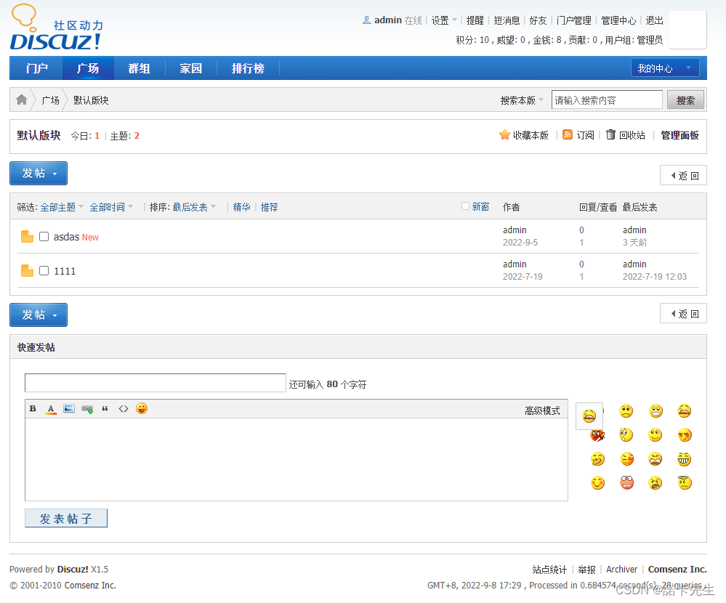726x603 pixels.
Task: Switch to the 广场 navigation tab
Action: tap(88, 68)
